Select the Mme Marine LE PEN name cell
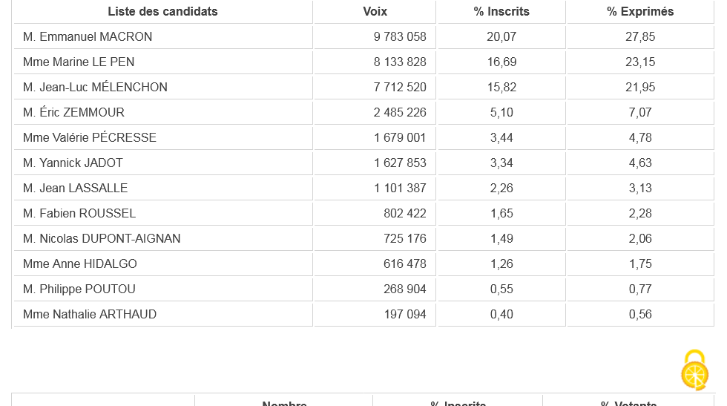727x406 pixels. 79,62
